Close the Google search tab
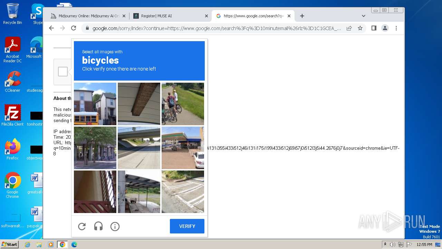The width and height of the screenshot is (442, 249). pos(289,16)
